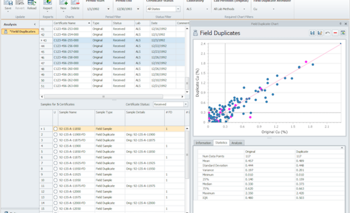Create a New chart from the ribbon
This screenshot has height=213, width=350.
click(63, 3)
